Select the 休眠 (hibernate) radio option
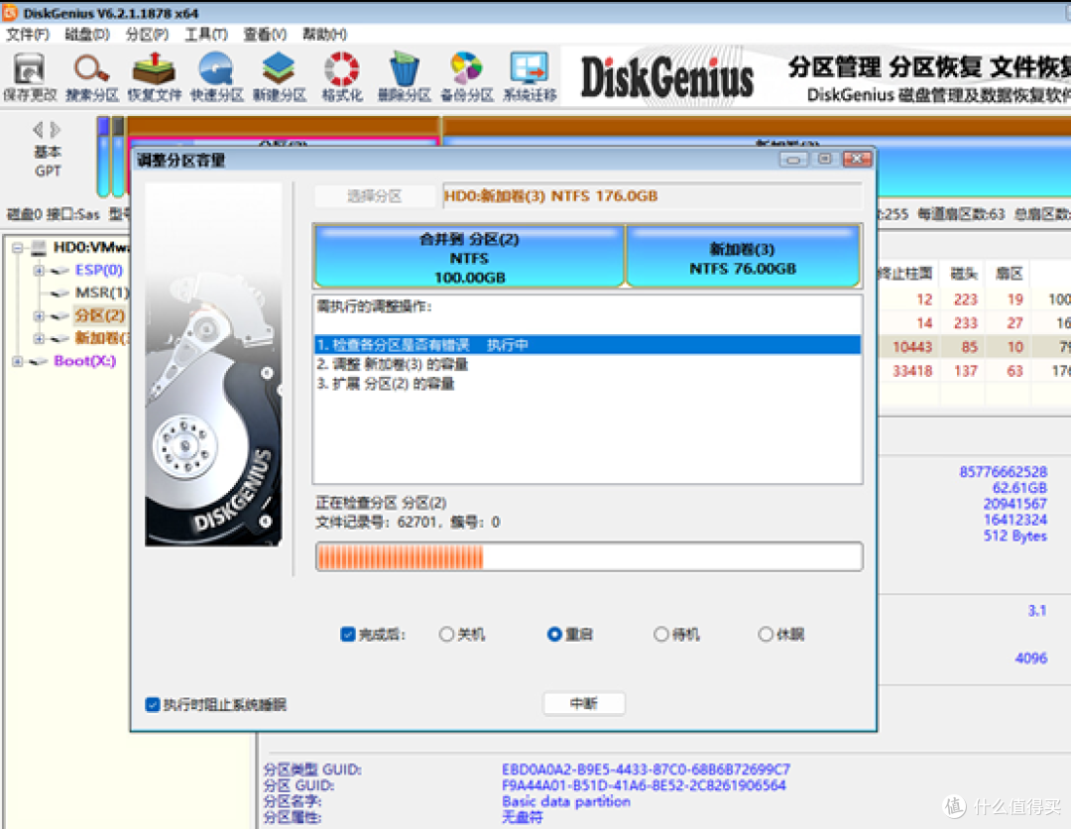 pyautogui.click(x=765, y=635)
